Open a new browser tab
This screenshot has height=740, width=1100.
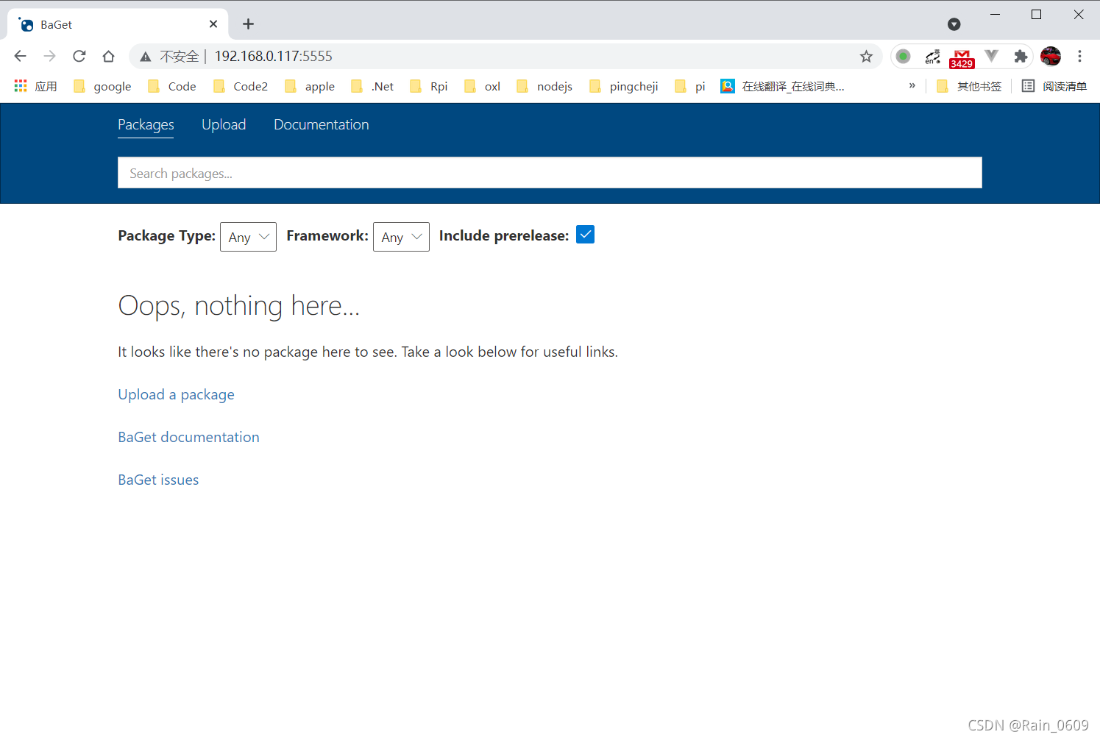[x=248, y=24]
